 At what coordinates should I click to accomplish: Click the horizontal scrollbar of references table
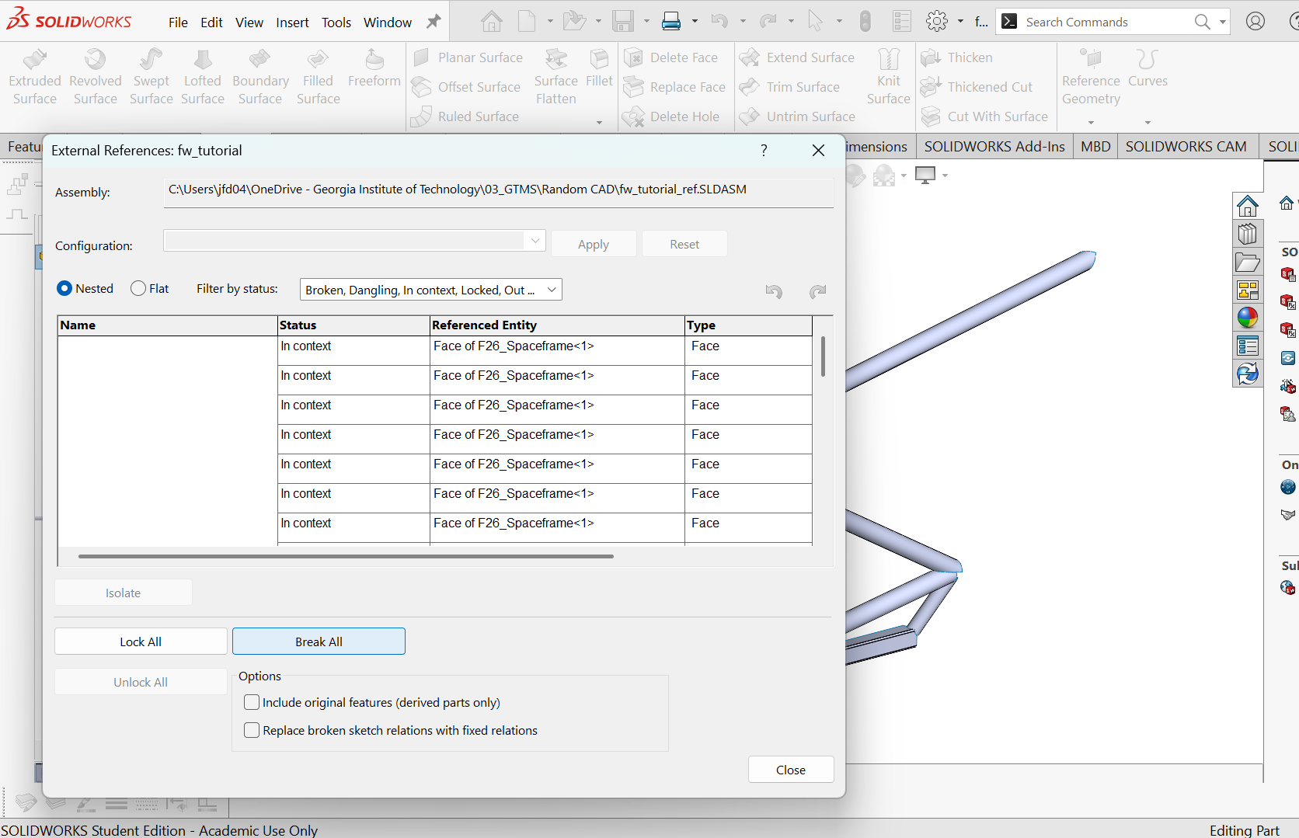tap(346, 556)
